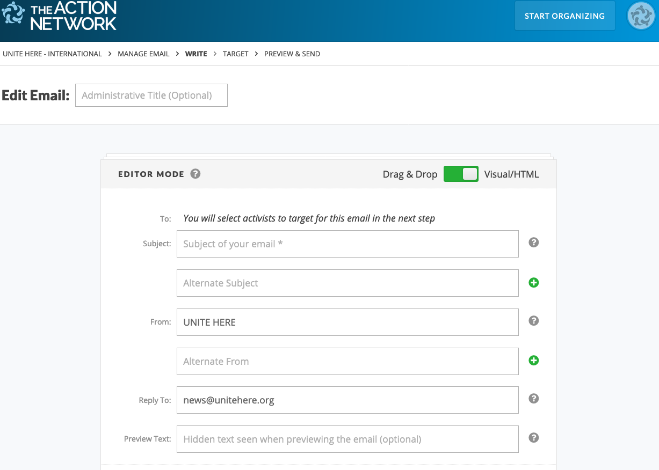Select the Write step breadcrumb
659x470 pixels.
[196, 54]
